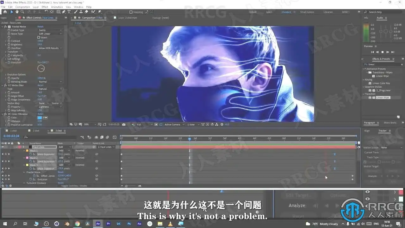
Task: Open the Noise Type dropdown set to Soft Linear
Action: [x=50, y=34]
